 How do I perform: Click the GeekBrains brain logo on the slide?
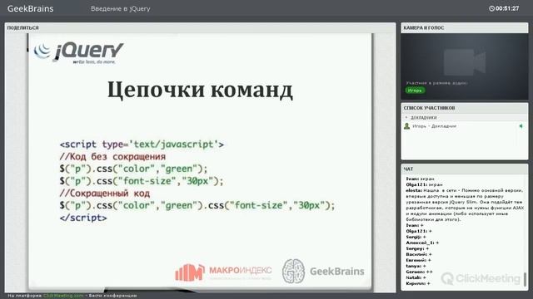pyautogui.click(x=323, y=272)
